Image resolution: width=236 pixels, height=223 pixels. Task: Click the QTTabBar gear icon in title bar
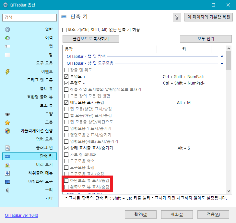6,5
